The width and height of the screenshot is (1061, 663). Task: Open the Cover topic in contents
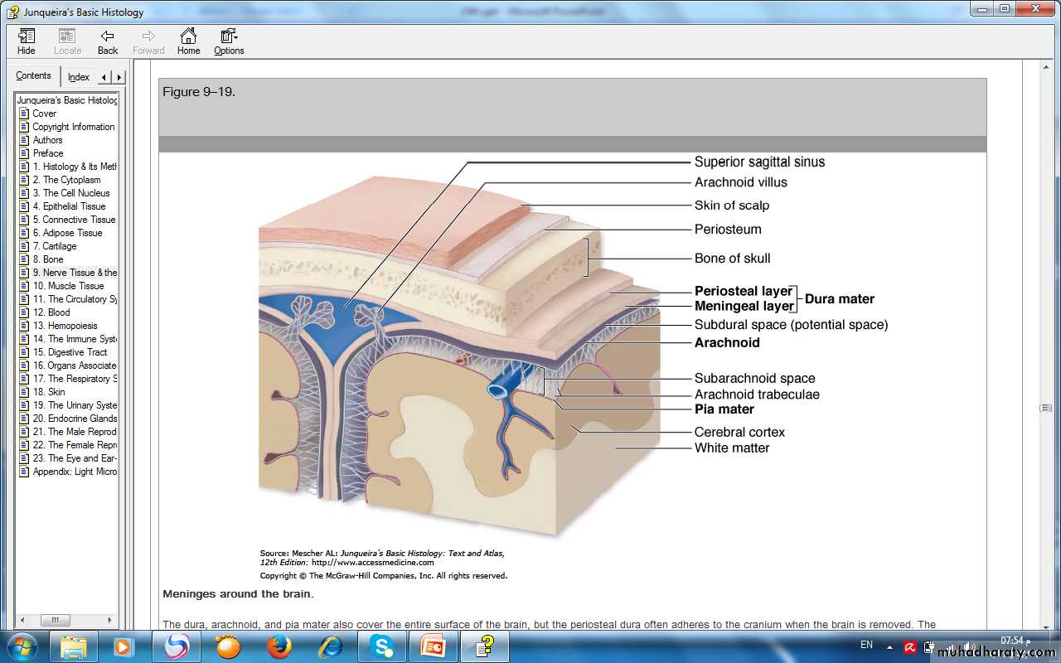44,114
